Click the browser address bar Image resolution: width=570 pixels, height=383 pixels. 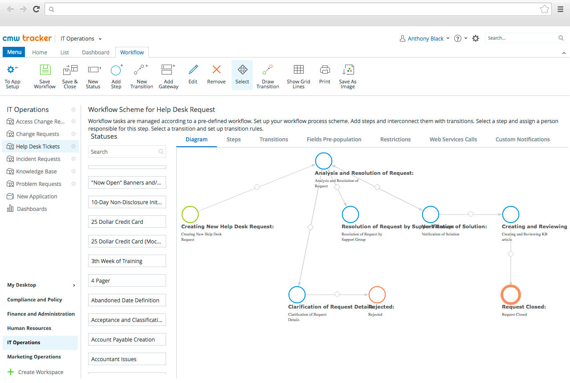pos(298,9)
